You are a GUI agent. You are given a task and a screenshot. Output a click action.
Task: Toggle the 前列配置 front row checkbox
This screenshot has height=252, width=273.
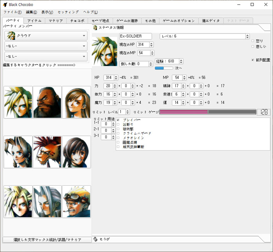point(253,60)
